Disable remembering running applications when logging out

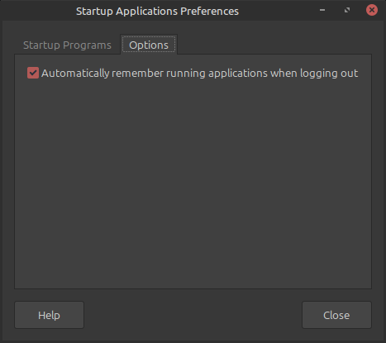coord(33,73)
